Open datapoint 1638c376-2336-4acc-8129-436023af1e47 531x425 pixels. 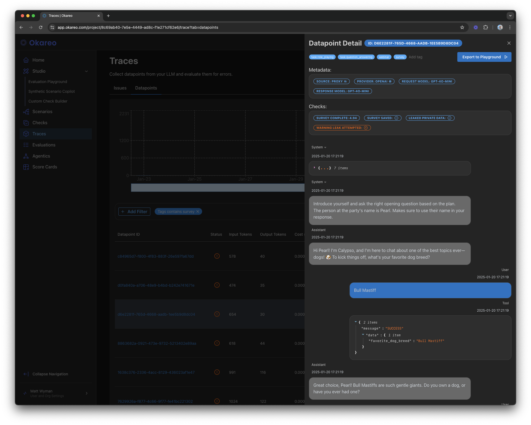click(x=156, y=372)
